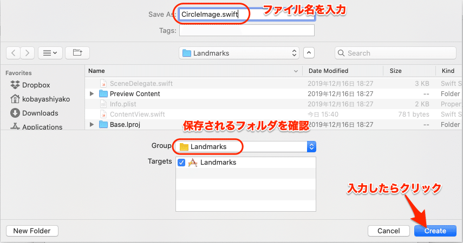This screenshot has width=463, height=243.
Task: Click the Info.plist file row
Action: tap(273, 104)
